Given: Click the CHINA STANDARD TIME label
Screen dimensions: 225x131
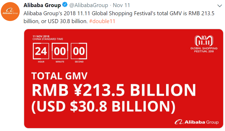Looking at the screenshot, I should click(48, 39).
